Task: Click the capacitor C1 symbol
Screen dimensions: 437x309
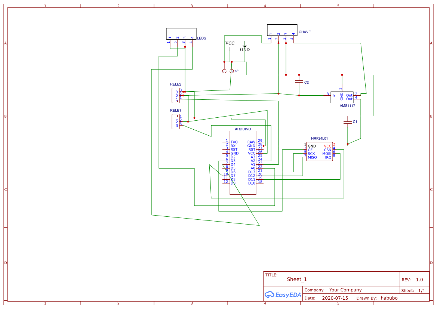Action: (347, 122)
